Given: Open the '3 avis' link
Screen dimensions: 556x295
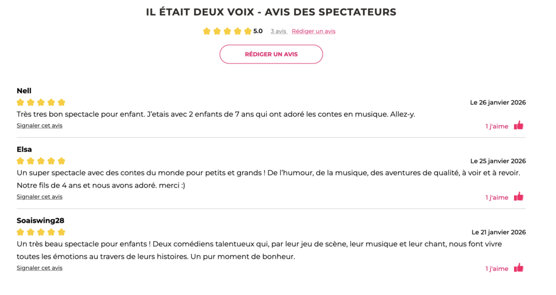Looking at the screenshot, I should coord(279,31).
